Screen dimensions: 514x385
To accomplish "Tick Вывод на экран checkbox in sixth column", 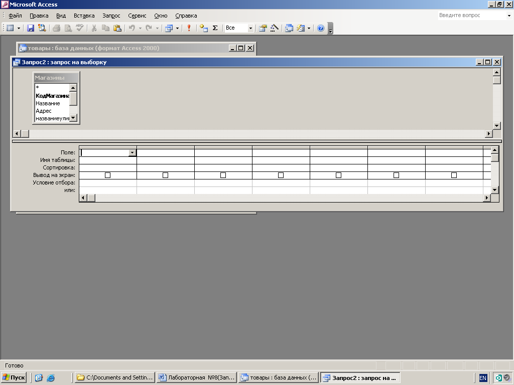I will pos(396,175).
